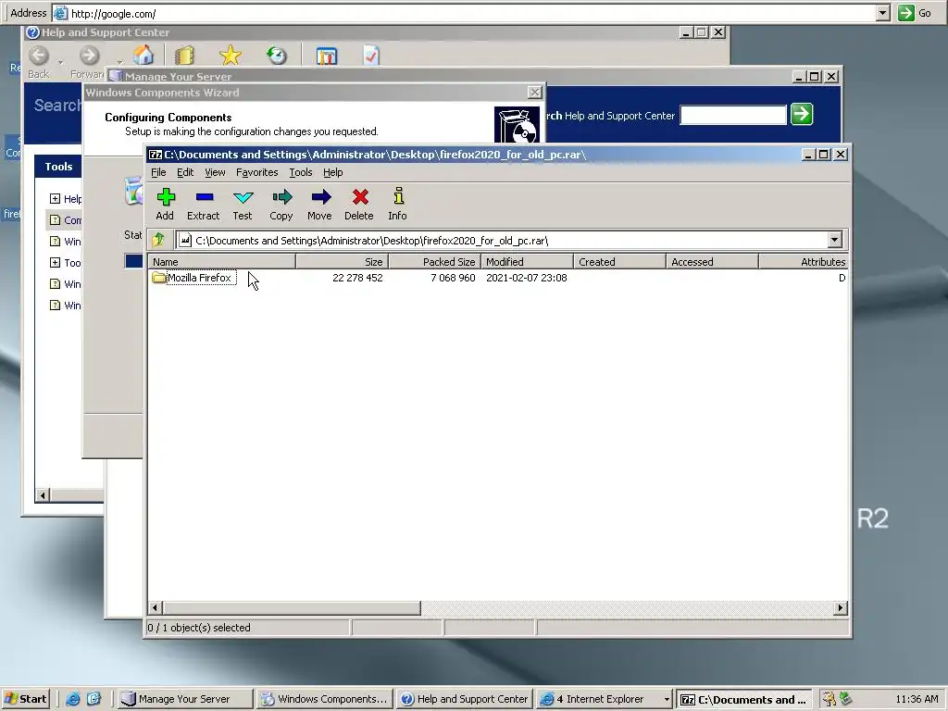Switch to Windows Components taskbar button
The height and width of the screenshot is (711, 948).
point(324,699)
